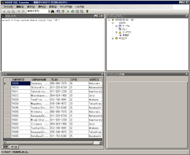This screenshot has height=155, width=190.
Task: Expand the RDエリア tree node
Action: 113,38
